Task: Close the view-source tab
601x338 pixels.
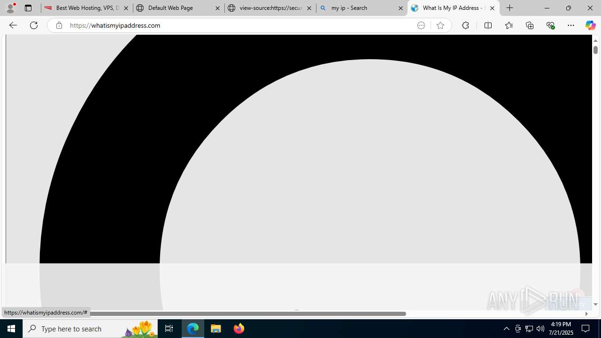Action: tap(309, 8)
